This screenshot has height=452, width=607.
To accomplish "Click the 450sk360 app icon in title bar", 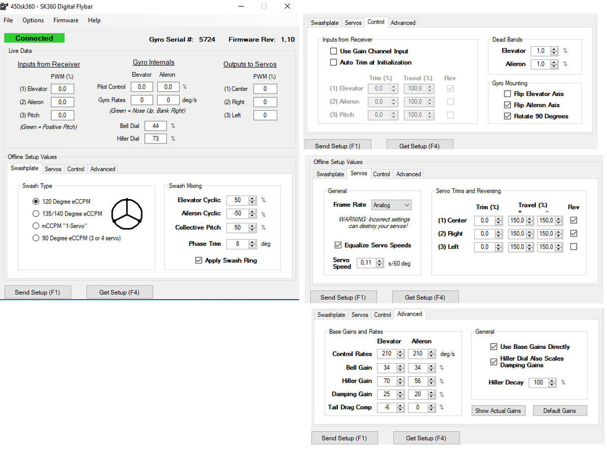I will tap(5, 7).
